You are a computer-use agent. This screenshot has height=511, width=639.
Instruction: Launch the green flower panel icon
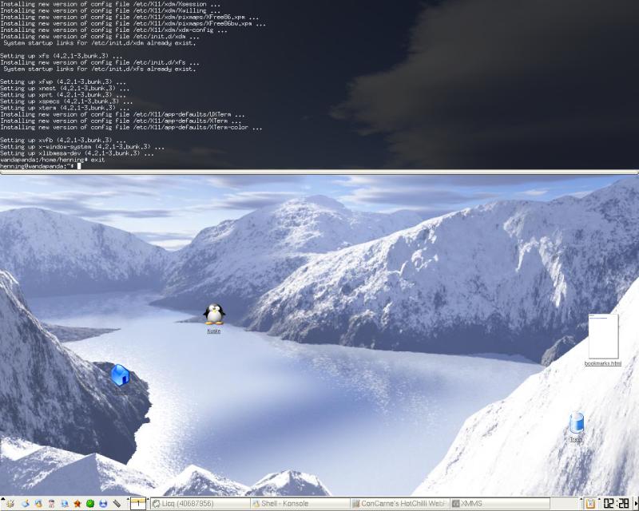pyautogui.click(x=90, y=504)
